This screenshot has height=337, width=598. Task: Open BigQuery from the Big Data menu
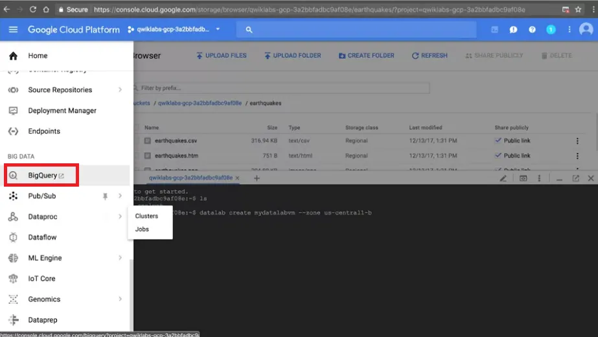click(x=41, y=175)
